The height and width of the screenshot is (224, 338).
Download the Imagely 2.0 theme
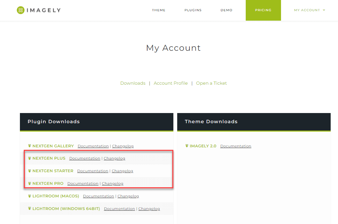tap(203, 146)
